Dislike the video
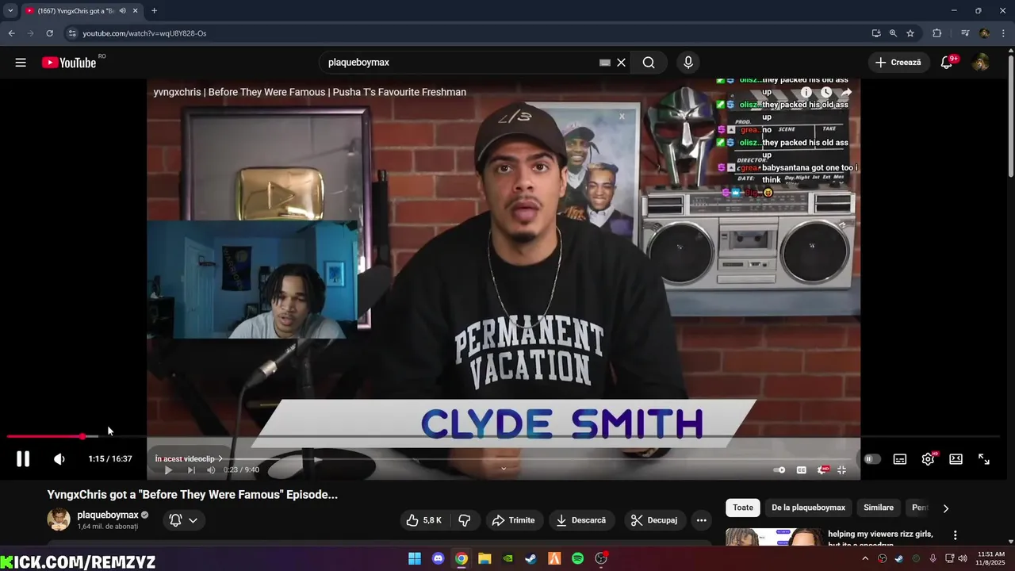 (465, 520)
